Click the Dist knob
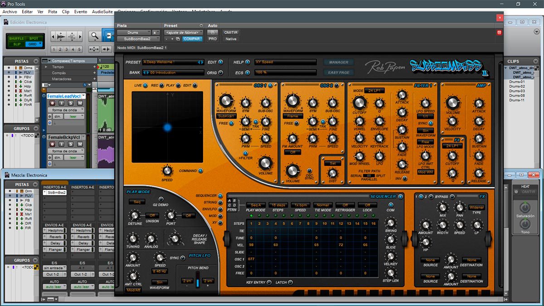The width and height of the screenshot is (544, 306). tap(333, 173)
